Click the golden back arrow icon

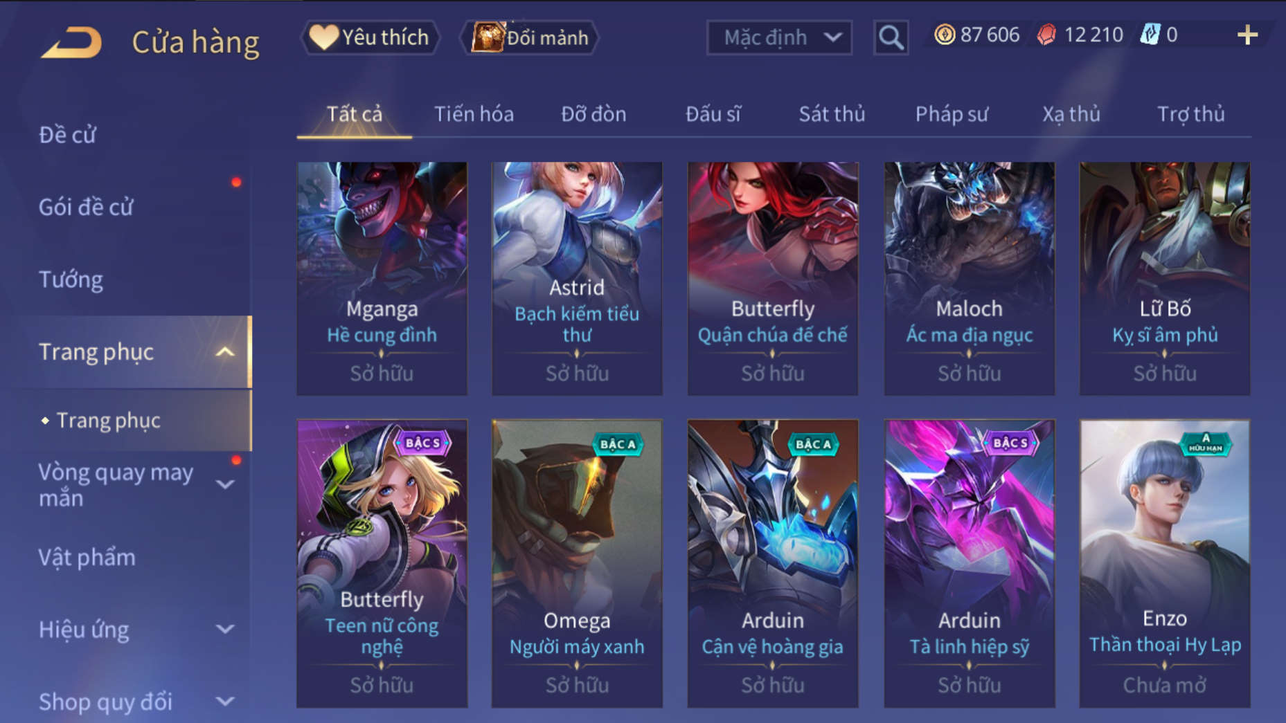(71, 42)
